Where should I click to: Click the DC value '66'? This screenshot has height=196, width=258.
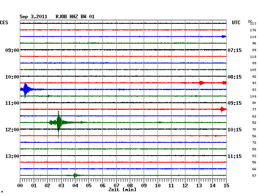tap(254, 169)
